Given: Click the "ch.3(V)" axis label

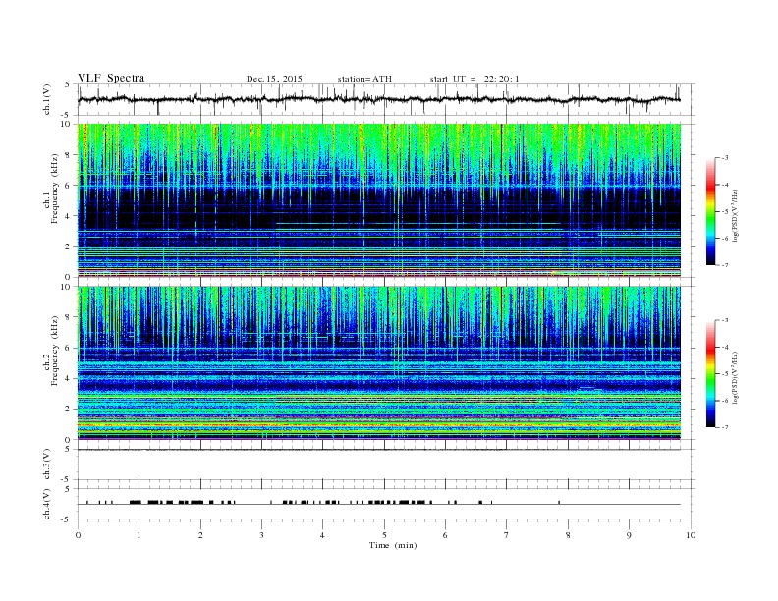Looking at the screenshot, I should coord(47,464).
